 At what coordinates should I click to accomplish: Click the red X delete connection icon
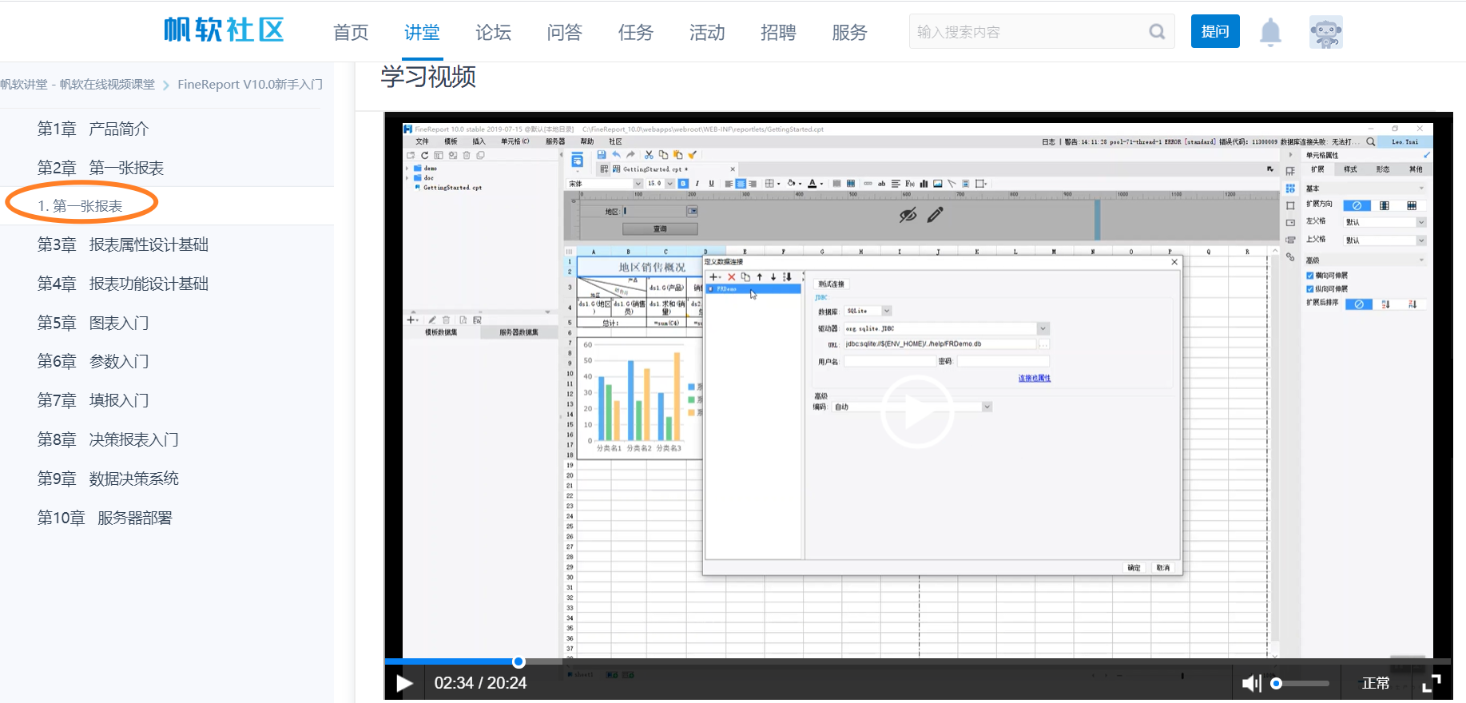tap(731, 277)
